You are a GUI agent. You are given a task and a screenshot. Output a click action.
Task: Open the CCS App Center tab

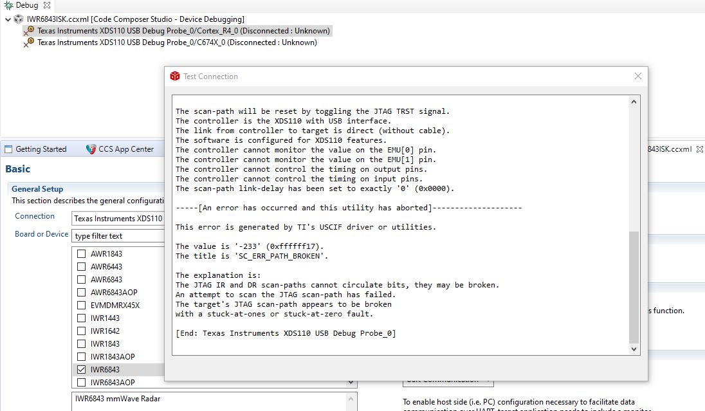(120, 149)
